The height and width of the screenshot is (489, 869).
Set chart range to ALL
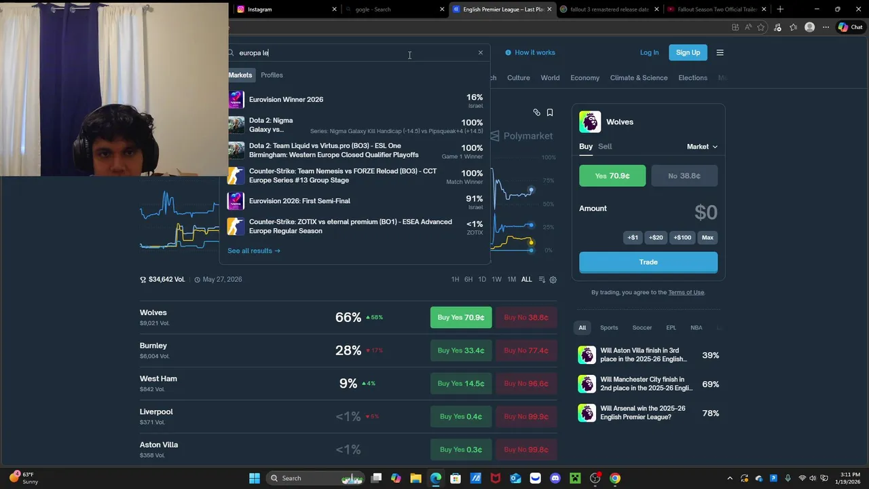(x=526, y=280)
